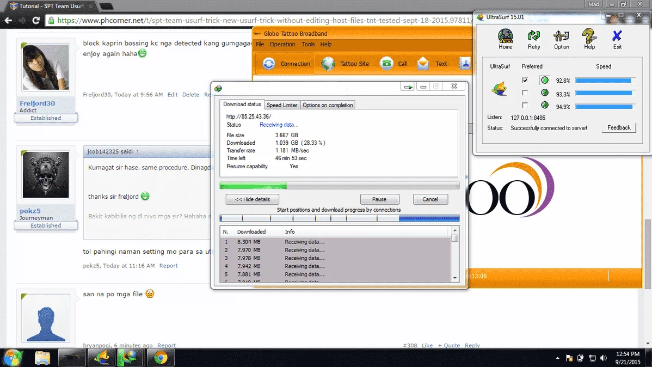Open File Explorer from taskbar
Image resolution: width=652 pixels, height=367 pixels.
[42, 358]
